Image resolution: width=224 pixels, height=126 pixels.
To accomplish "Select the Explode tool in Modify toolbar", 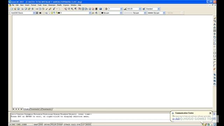I will (x=215, y=69).
